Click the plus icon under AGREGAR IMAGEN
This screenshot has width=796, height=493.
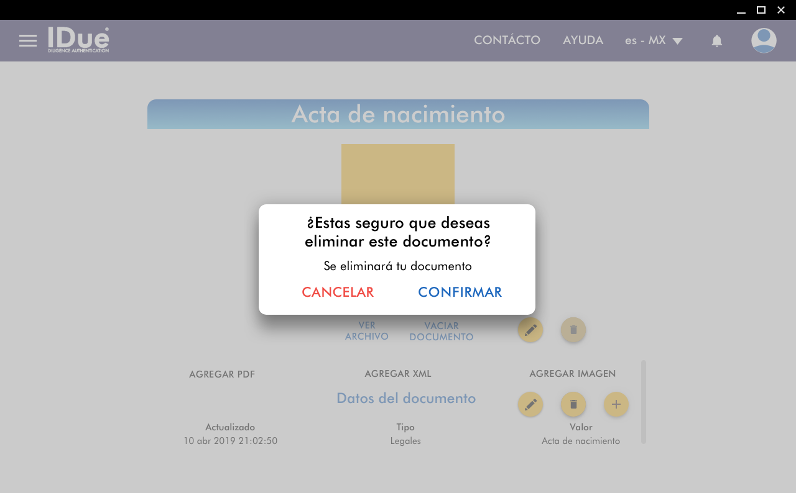click(x=616, y=405)
